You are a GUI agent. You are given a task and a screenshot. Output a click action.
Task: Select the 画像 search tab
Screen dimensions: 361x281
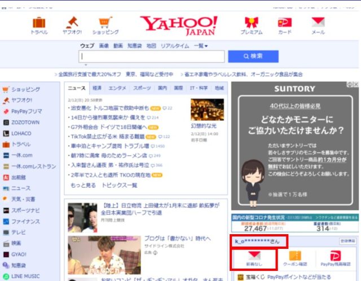click(x=104, y=46)
